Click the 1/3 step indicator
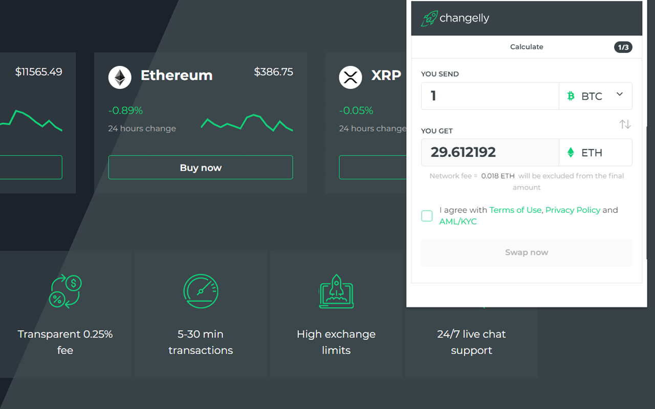This screenshot has height=409, width=655. [x=623, y=47]
